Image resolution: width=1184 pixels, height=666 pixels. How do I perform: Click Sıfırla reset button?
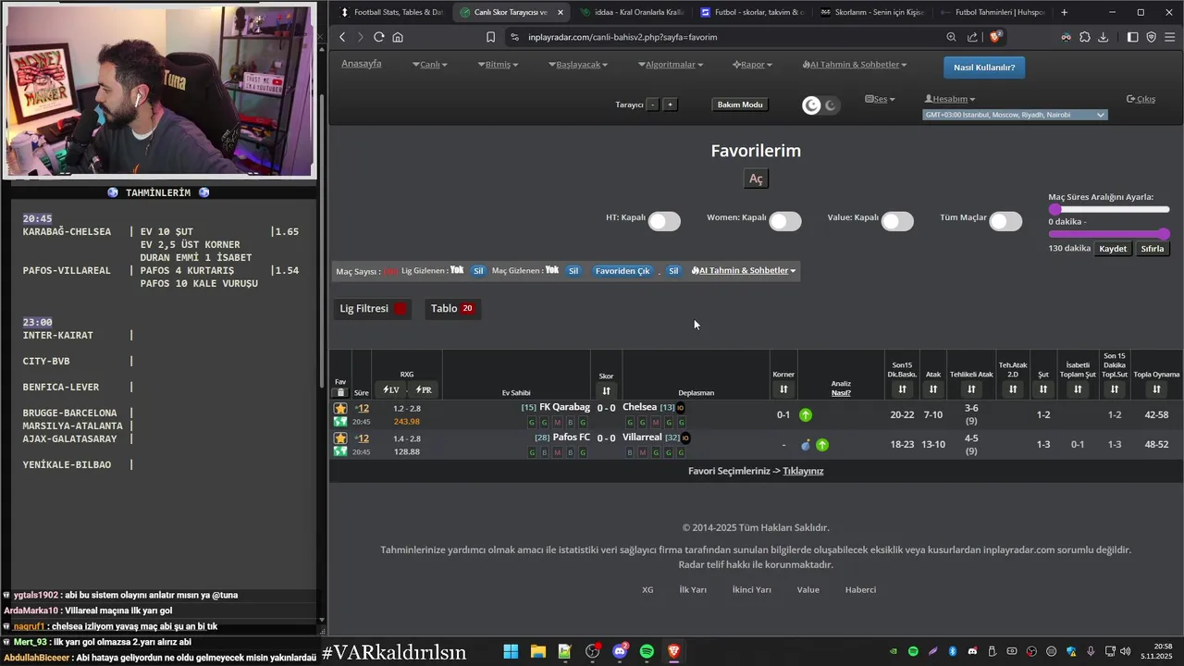coord(1152,249)
